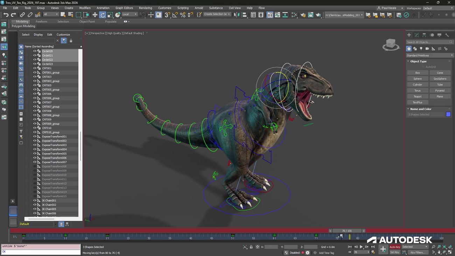Open the blue object color swatch

(448, 115)
